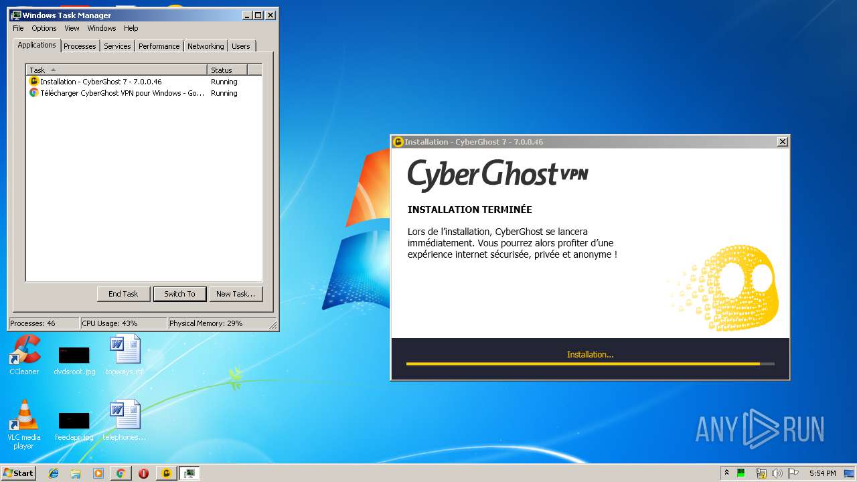The height and width of the screenshot is (482, 857).
Task: Switch to the Networking tab
Action: [x=206, y=46]
